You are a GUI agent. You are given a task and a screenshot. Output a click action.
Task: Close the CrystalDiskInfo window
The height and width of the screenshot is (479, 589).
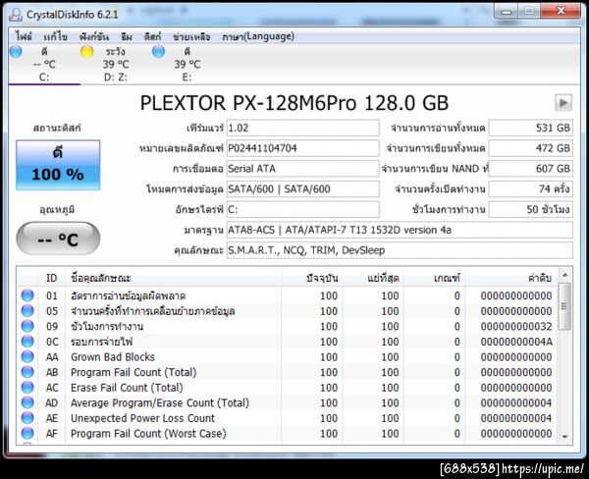[561, 11]
